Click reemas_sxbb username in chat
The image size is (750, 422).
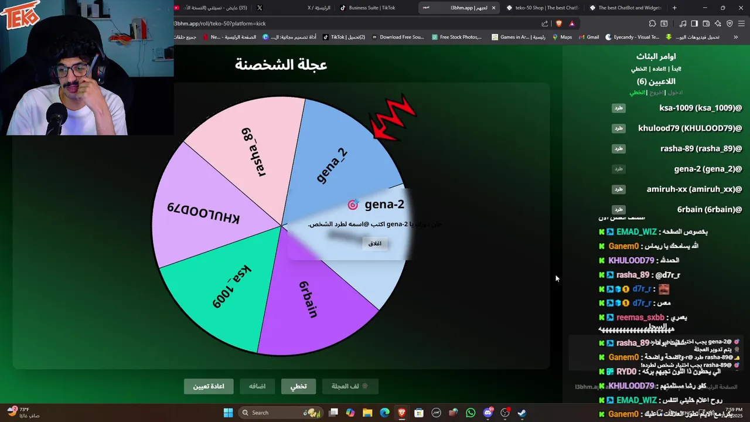coord(640,317)
